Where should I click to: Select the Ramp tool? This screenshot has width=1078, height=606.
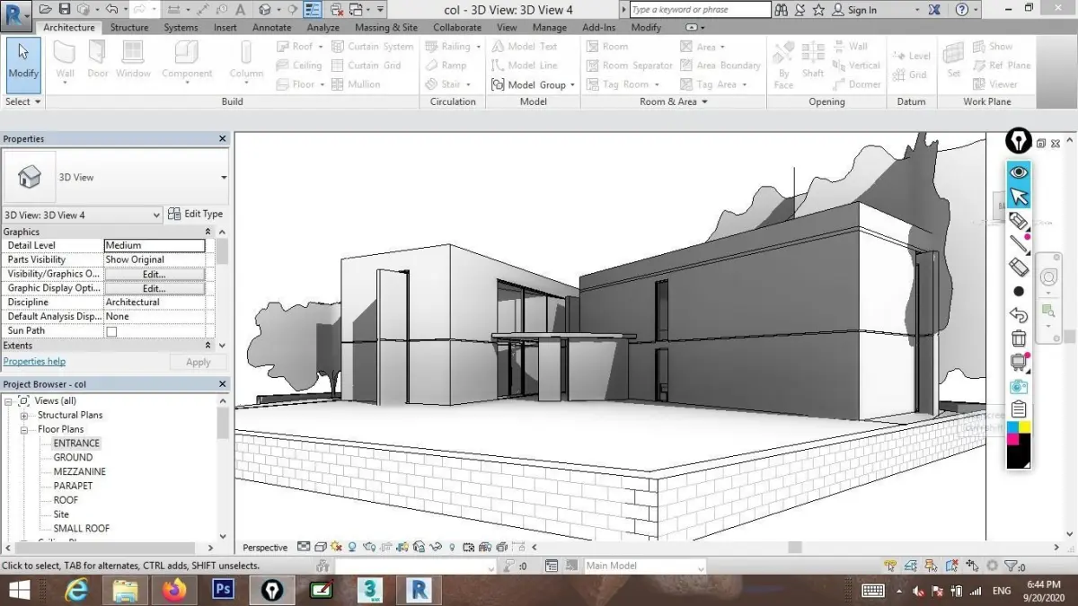pyautogui.click(x=446, y=66)
